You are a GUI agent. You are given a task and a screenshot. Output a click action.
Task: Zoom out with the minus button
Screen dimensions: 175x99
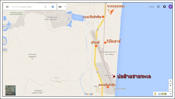170,89
